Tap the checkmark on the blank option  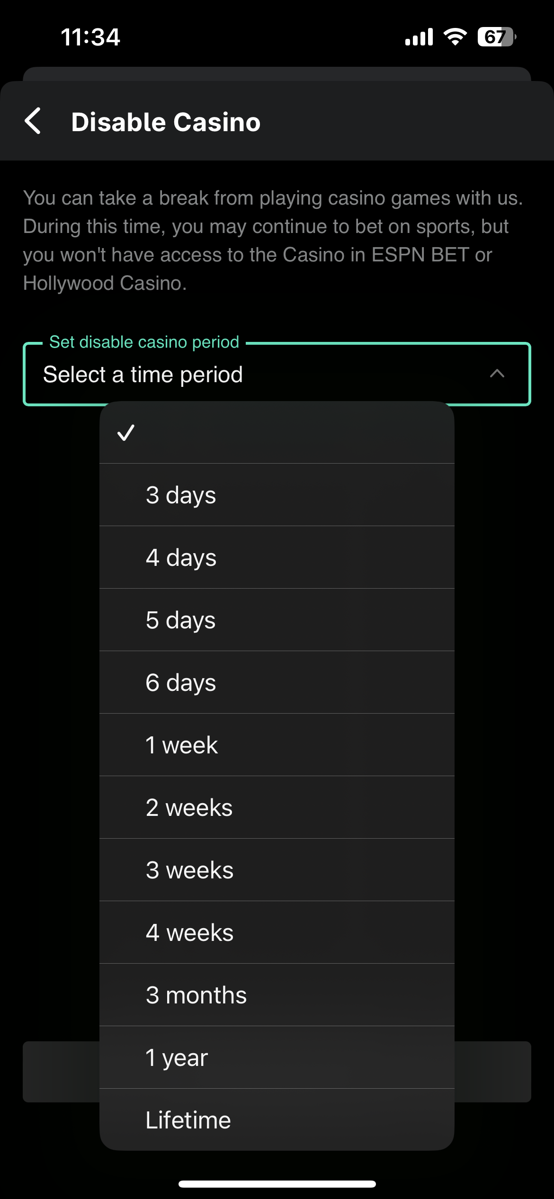[126, 432]
